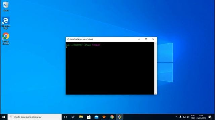Open the Windows Start menu
This screenshot has height=120, width=215.
click(4, 117)
